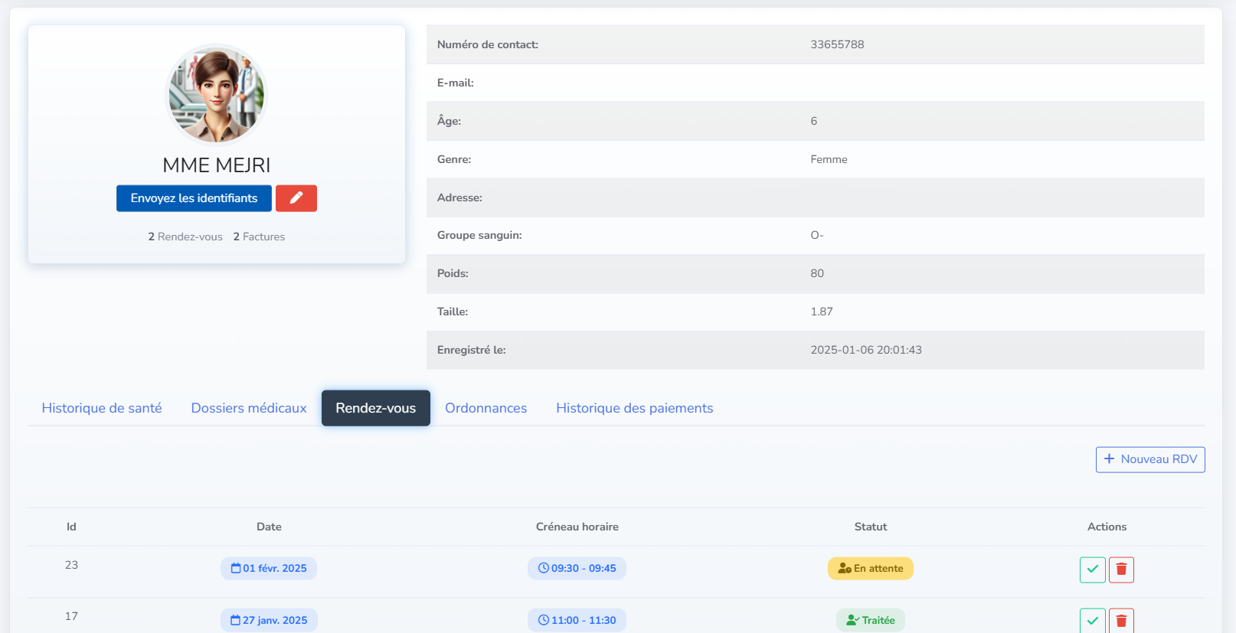
Task: Open the Ordonnances tab
Action: [x=486, y=408]
